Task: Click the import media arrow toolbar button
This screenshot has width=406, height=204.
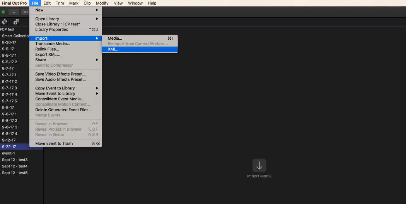Action: coord(14,12)
